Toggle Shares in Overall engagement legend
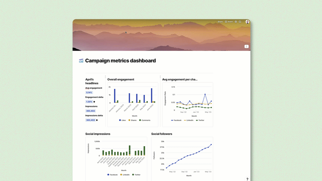This screenshot has height=181, width=322. [132, 120]
